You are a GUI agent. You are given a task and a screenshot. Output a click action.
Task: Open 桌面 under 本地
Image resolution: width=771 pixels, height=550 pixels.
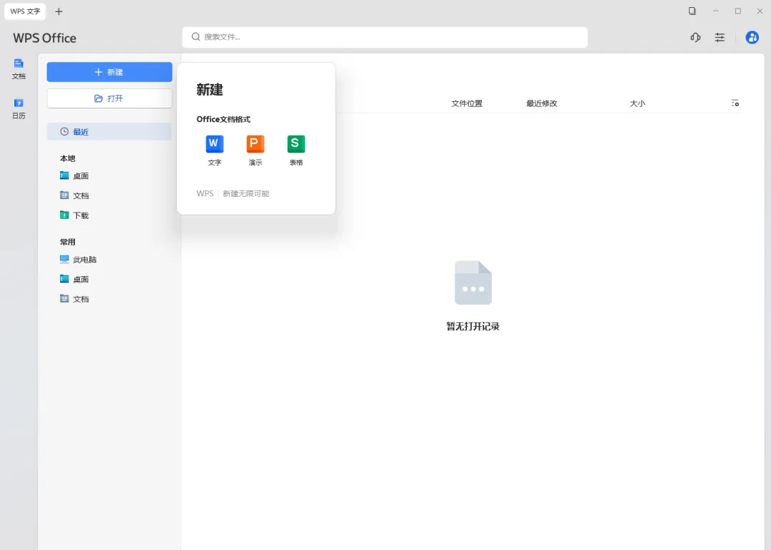click(x=74, y=175)
